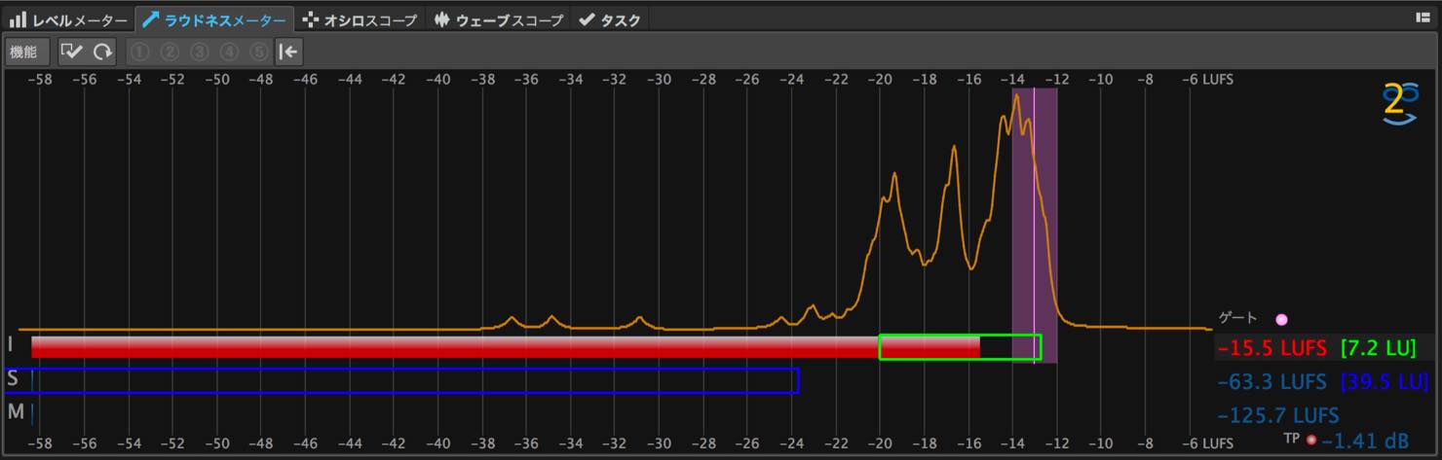Click the -58 mark on top scale
This screenshot has width=1442, height=460.
[40, 80]
